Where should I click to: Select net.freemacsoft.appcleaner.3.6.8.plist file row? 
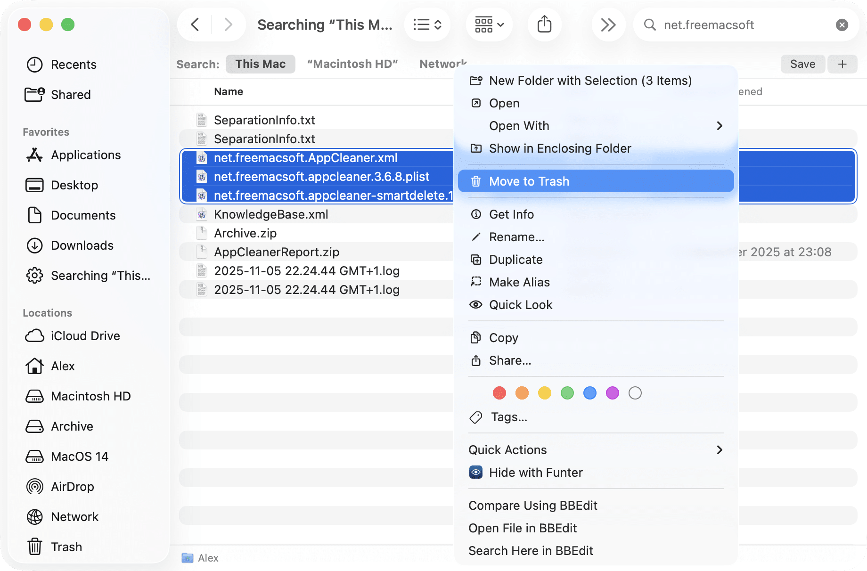coord(316,177)
